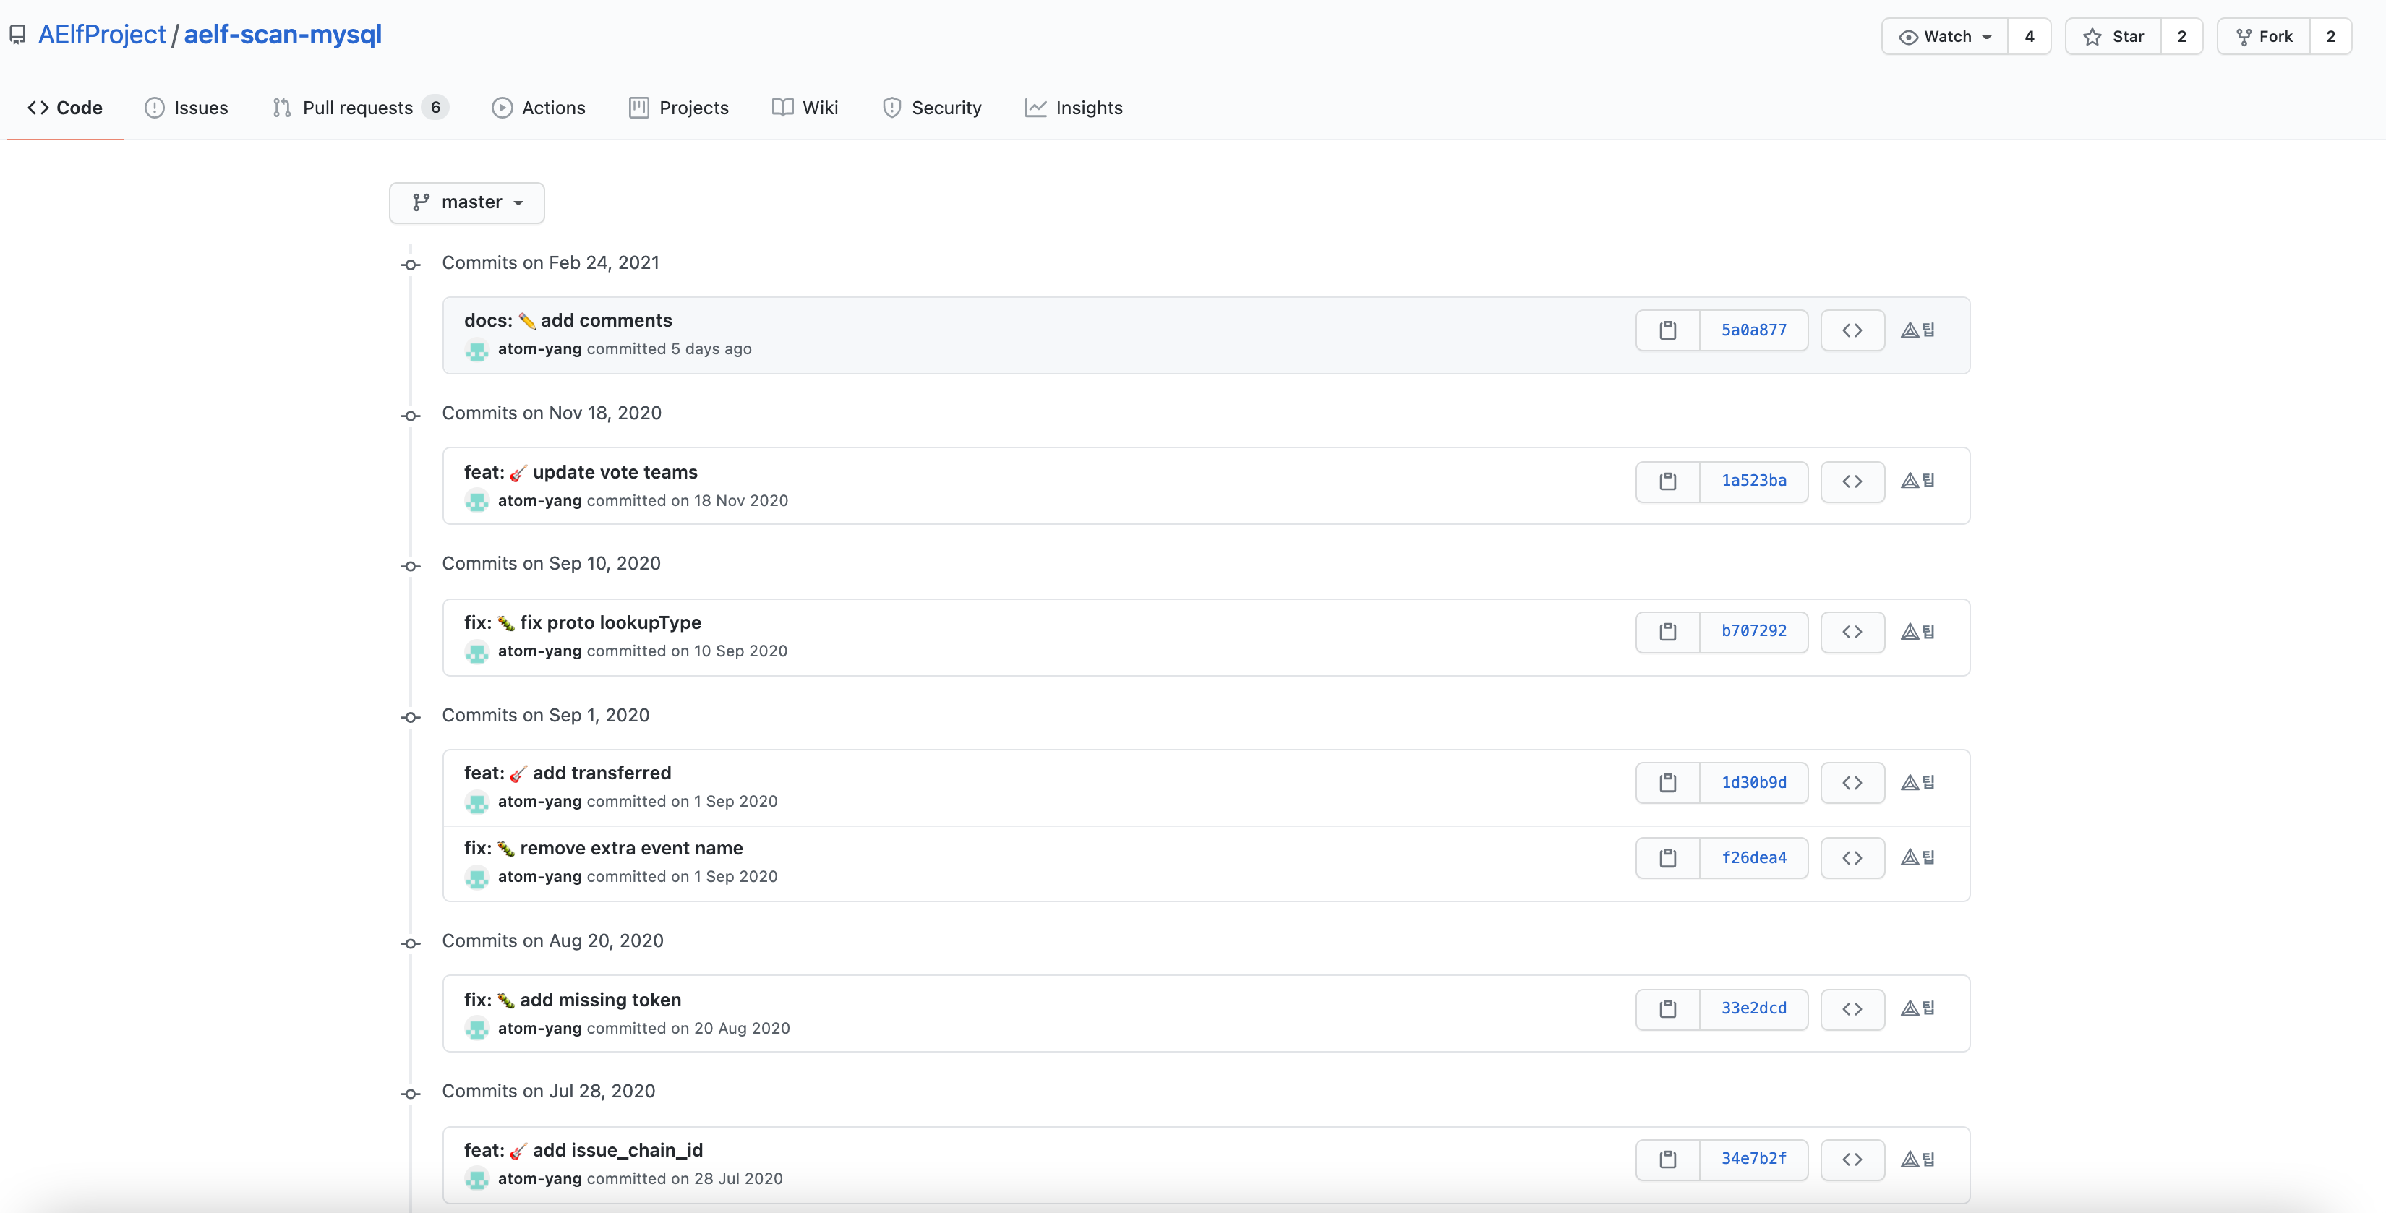
Task: Open commit 'feat: add transferred'
Action: [568, 773]
